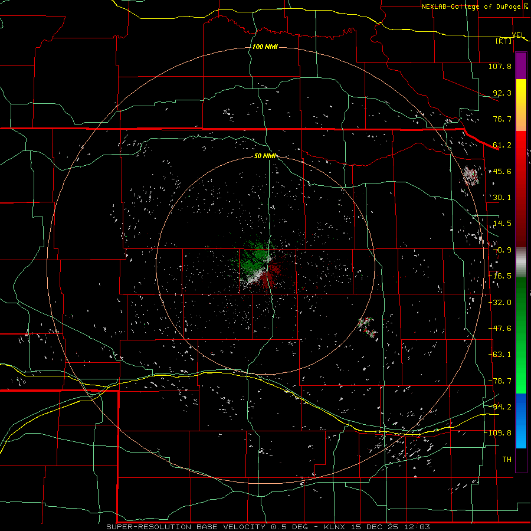Select the -0.9 scale value
Screen dimensions: 531x531
point(502,250)
